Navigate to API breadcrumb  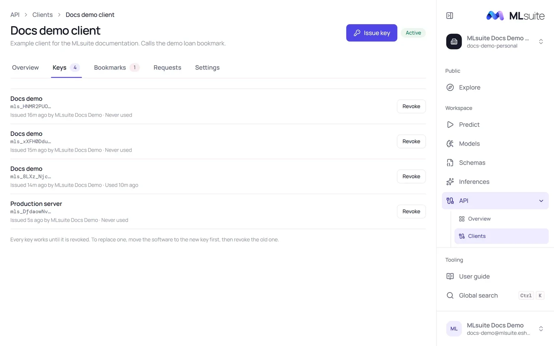tap(15, 15)
